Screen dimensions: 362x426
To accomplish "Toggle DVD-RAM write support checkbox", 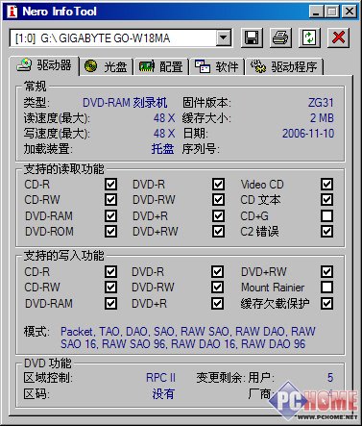I will 110,303.
